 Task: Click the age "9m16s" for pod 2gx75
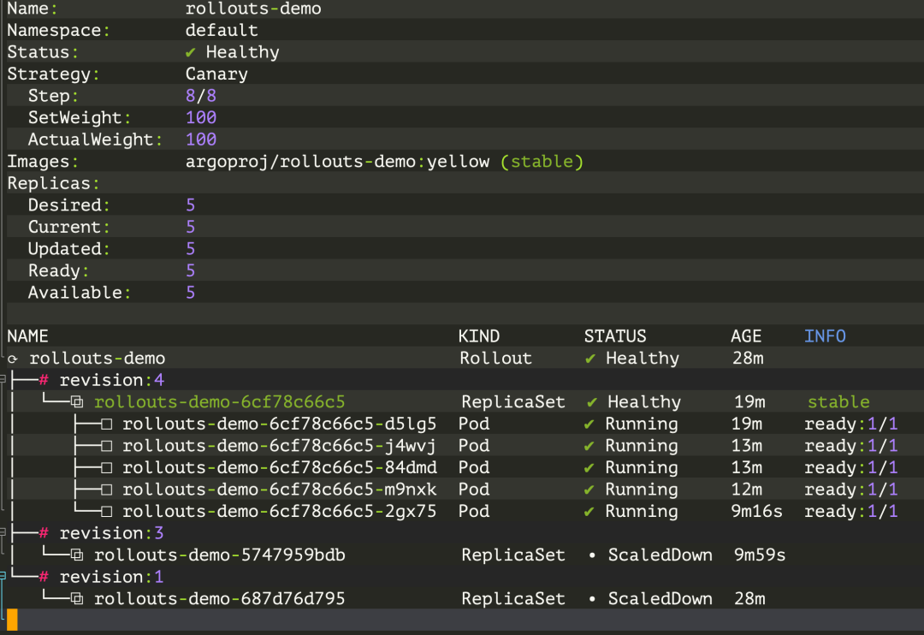(x=756, y=511)
